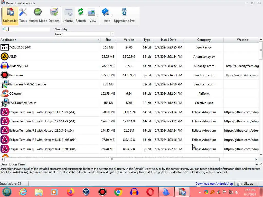
Task: Open Opera from the taskbar
Action: coord(150,192)
